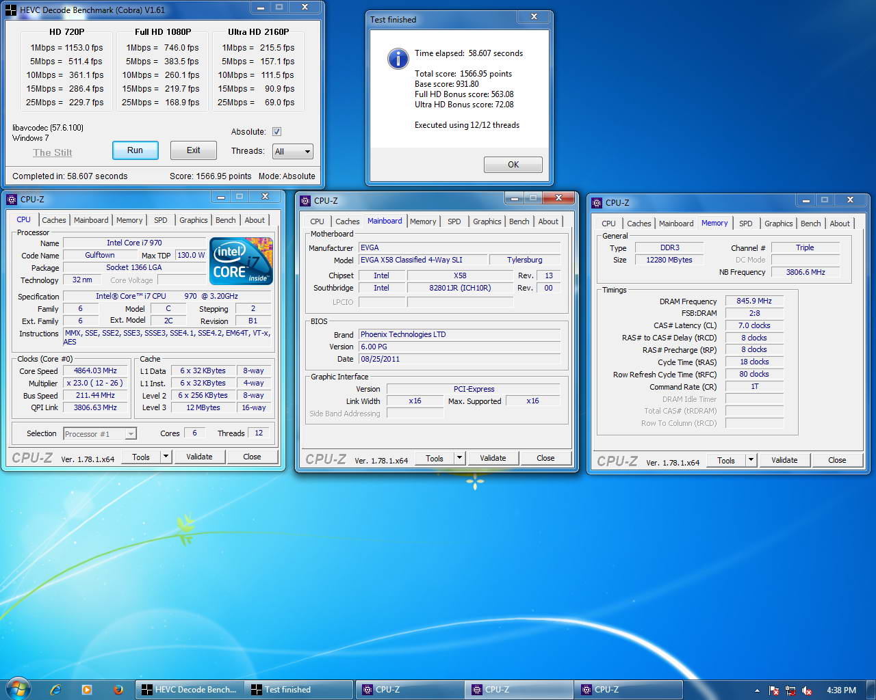Click Validate in the left CPU-Z window
The image size is (876, 700).
[x=199, y=457]
